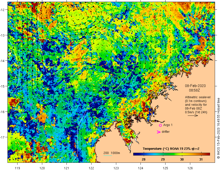Click the '31' temperature scale value
The width and height of the screenshot is (220, 170).
pyautogui.click(x=201, y=159)
